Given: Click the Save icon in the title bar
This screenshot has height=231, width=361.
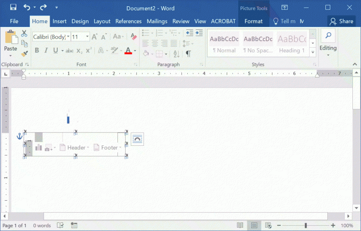Looking at the screenshot, I should [x=13, y=8].
